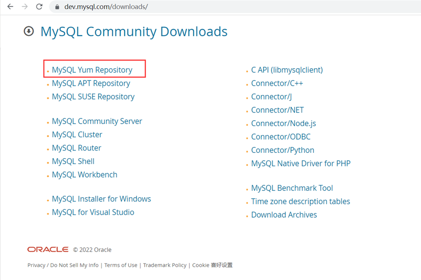Open the Connector/J download link

point(271,96)
